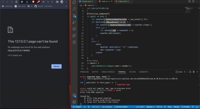Kill the terminal with the trash icon
This screenshot has width=200, height=109.
(x=193, y=72)
